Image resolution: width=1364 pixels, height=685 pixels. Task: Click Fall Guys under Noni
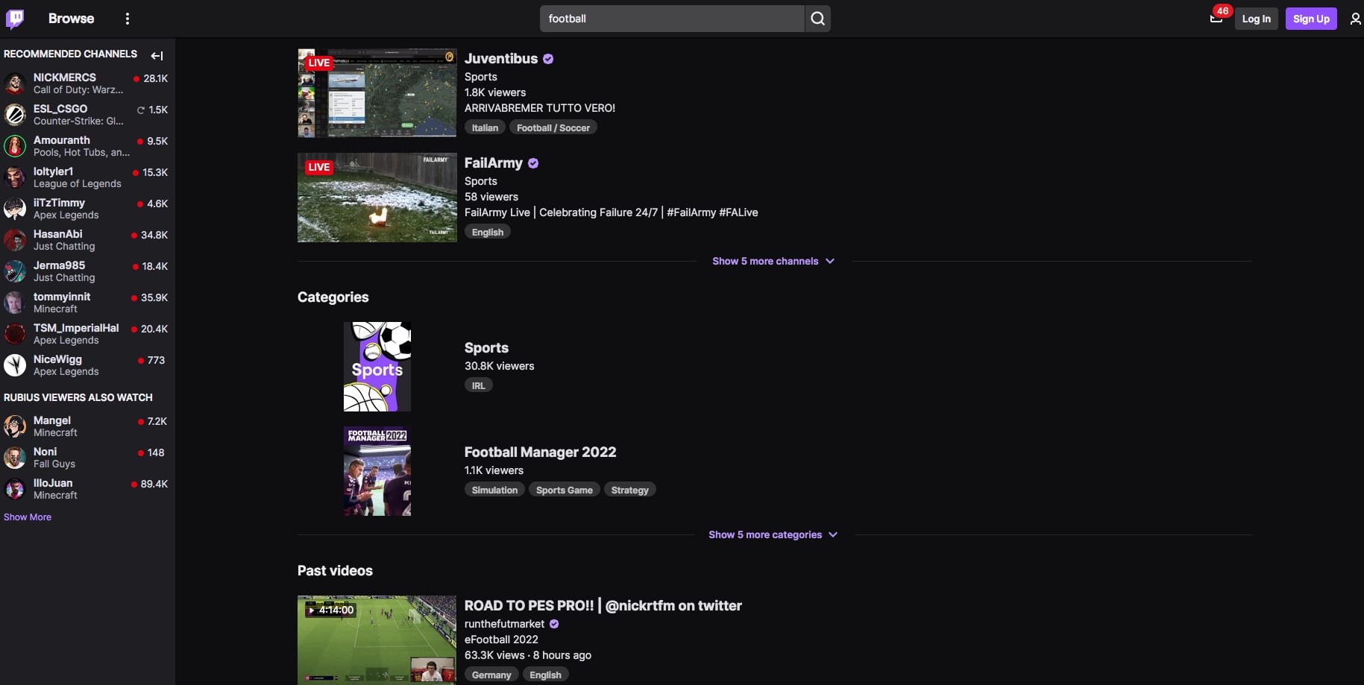[x=54, y=464]
